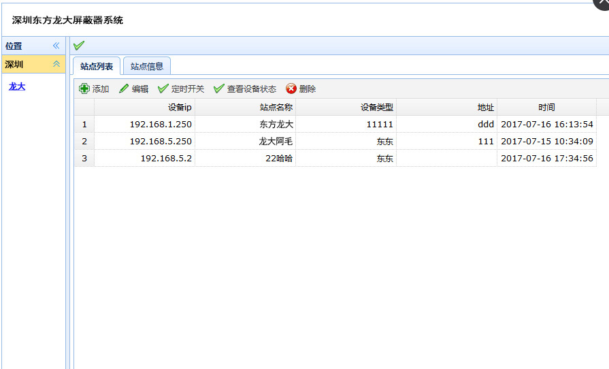Viewport: 609px width, 369px height.
Task: Click the checkmark icon for 定时开关
Action: [163, 89]
